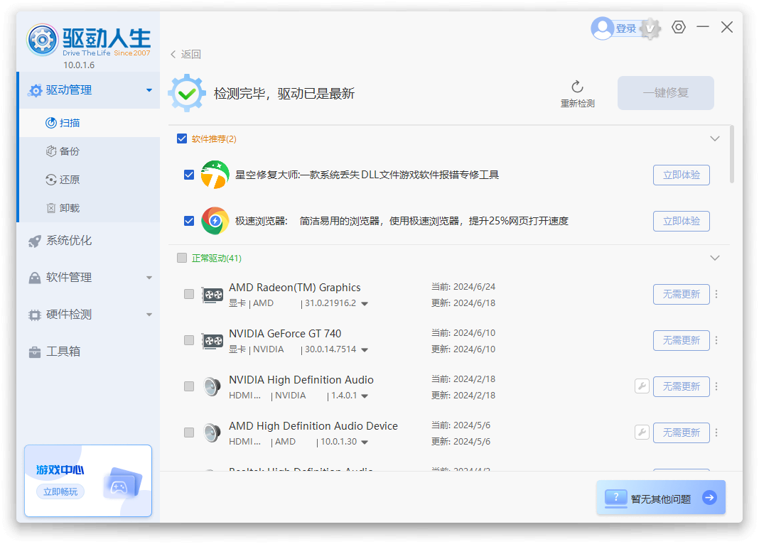
Task: Go back with the 返回 link
Action: click(186, 54)
